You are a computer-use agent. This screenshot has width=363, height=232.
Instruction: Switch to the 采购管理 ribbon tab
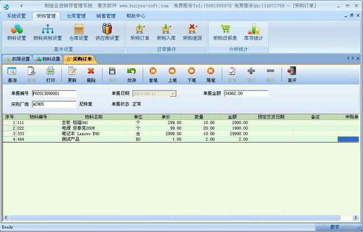pos(46,16)
